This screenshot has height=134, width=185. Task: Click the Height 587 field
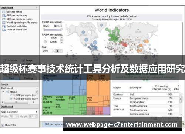pyautogui.click(x=32, y=117)
